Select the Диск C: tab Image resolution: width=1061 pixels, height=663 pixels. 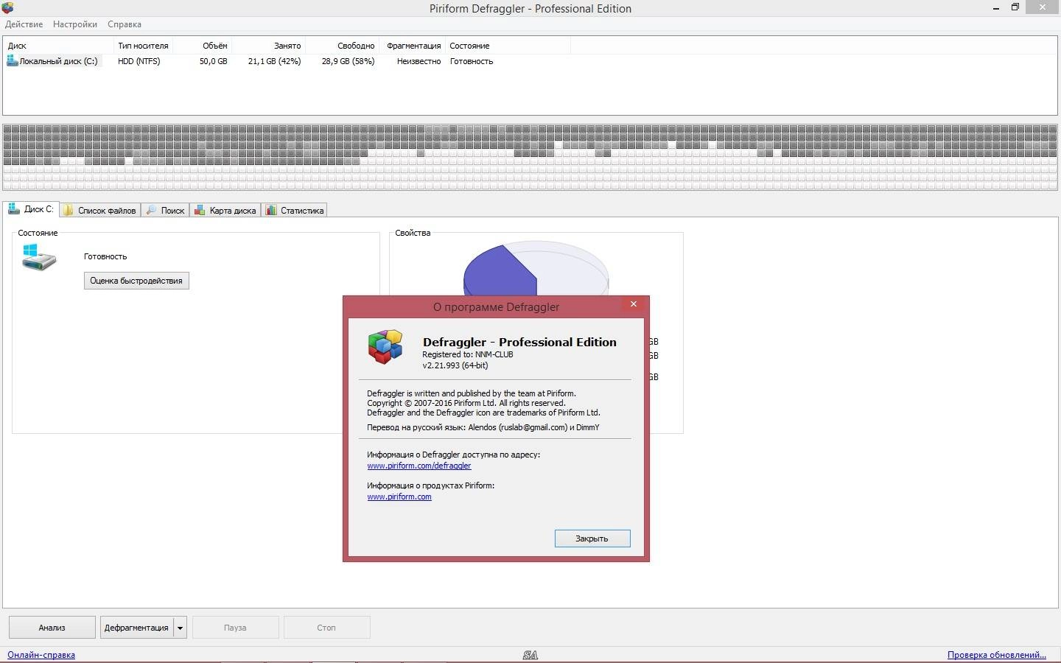point(32,209)
